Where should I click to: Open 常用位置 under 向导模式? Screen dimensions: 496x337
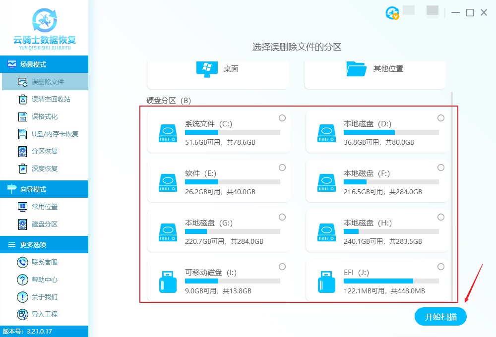45,207
